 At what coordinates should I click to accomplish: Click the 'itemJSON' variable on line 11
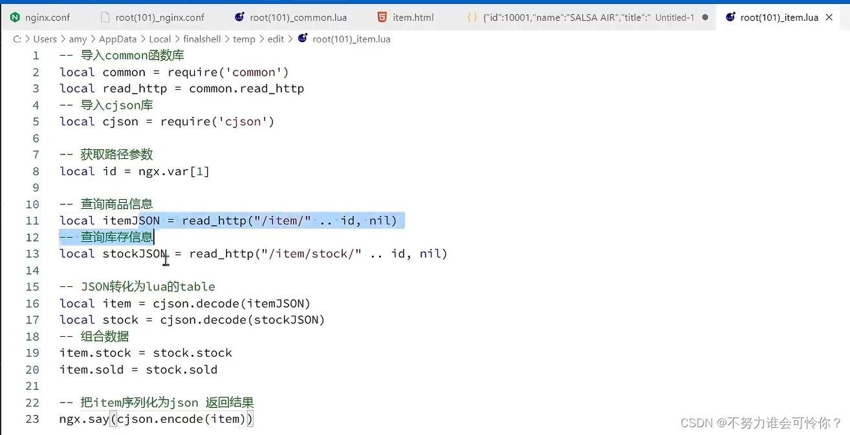131,220
